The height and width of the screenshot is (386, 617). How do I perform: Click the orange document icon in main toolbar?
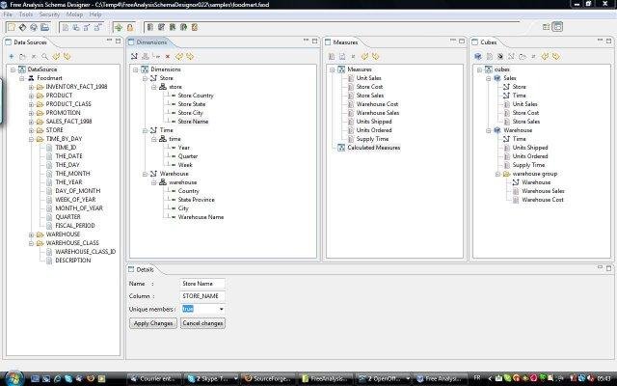(195, 27)
